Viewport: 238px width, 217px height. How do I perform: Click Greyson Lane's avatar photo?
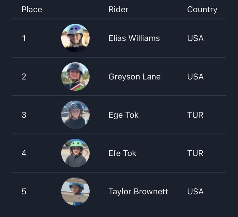75,77
